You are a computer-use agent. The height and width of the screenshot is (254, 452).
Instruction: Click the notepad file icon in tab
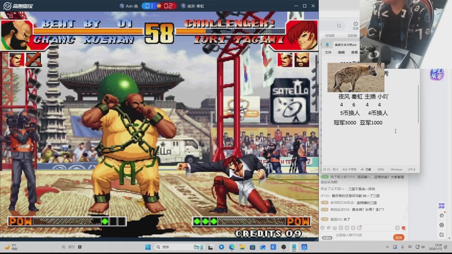pos(327,45)
